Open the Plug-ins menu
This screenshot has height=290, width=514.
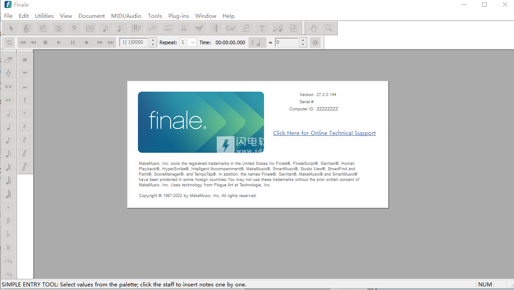(x=179, y=16)
